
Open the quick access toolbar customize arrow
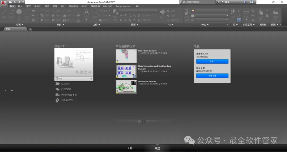tap(23, 2)
